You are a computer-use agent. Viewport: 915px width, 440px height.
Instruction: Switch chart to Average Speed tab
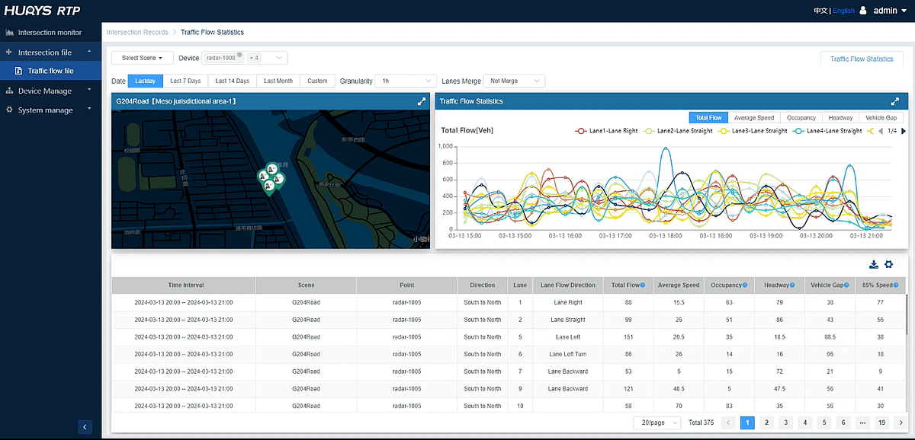753,118
